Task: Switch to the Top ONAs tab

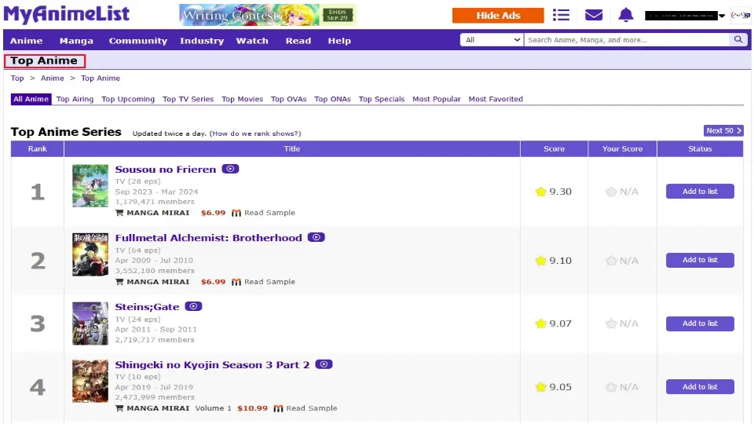Action: point(332,99)
